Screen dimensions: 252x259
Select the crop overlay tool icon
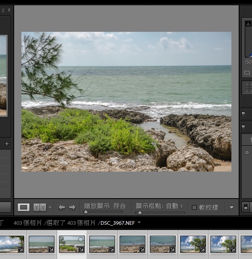click(x=249, y=87)
